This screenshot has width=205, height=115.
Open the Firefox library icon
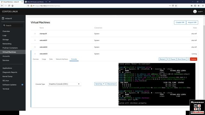(x=192, y=6)
